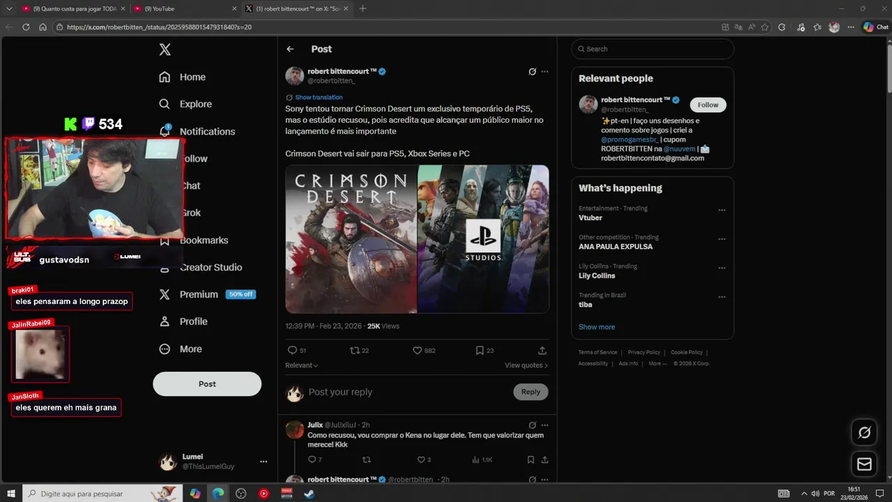Click Show more under What's happening

coord(597,327)
